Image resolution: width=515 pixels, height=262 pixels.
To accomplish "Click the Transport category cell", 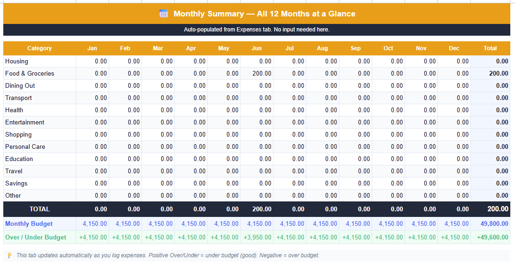I will click(x=39, y=98).
